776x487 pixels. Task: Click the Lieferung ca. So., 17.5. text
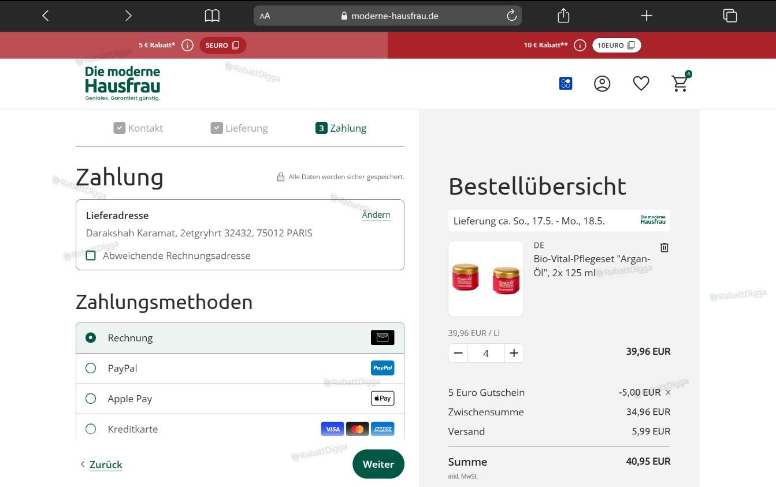[529, 221]
